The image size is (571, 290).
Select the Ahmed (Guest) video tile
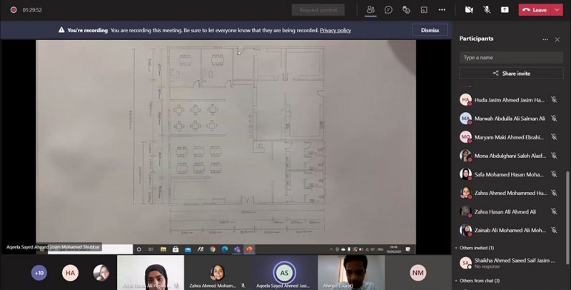(x=351, y=272)
